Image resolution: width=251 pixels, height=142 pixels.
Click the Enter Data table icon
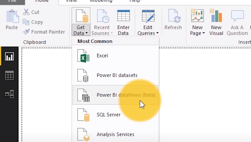(x=124, y=16)
